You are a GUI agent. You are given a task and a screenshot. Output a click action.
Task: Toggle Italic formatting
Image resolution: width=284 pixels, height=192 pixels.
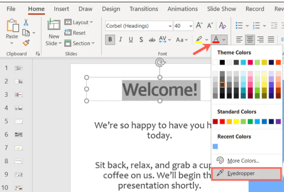(x=120, y=39)
